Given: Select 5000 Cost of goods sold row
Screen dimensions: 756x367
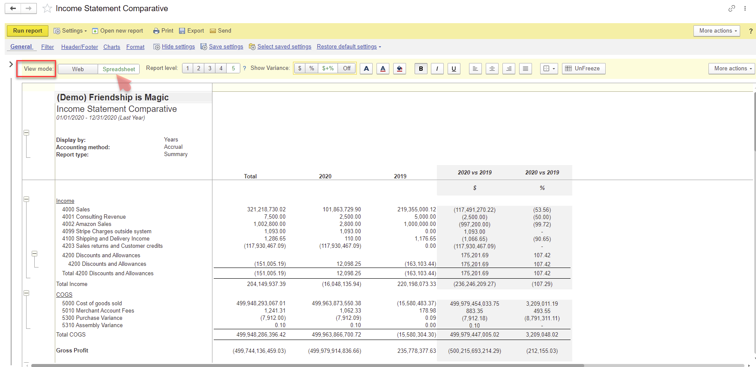Looking at the screenshot, I should coord(92,304).
